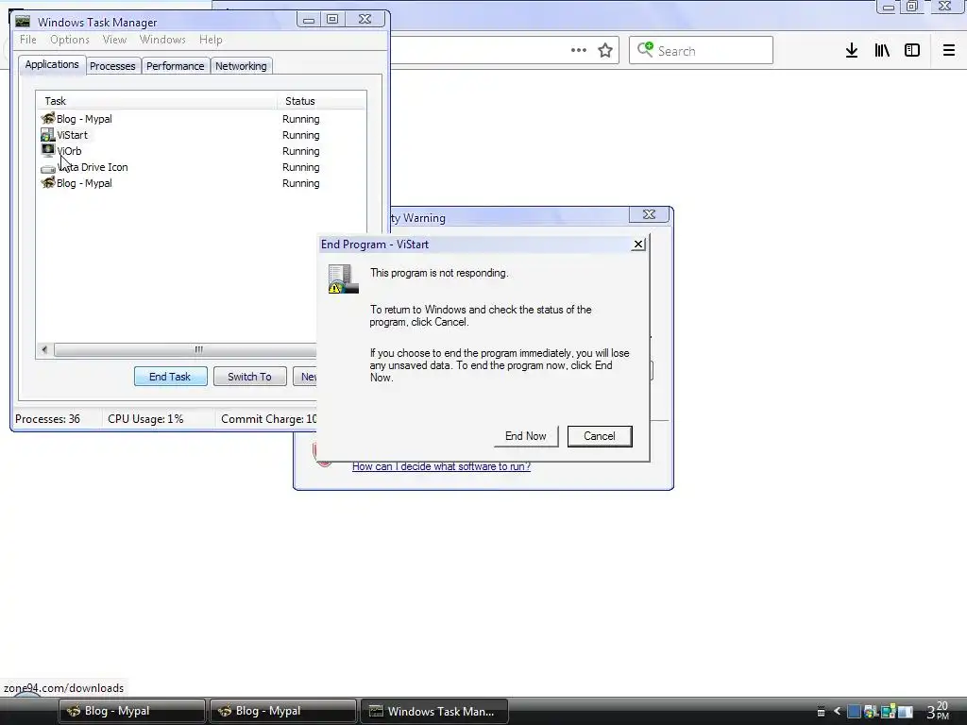Open the page actions three-dots menu
Image resolution: width=967 pixels, height=725 pixels.
pos(579,51)
